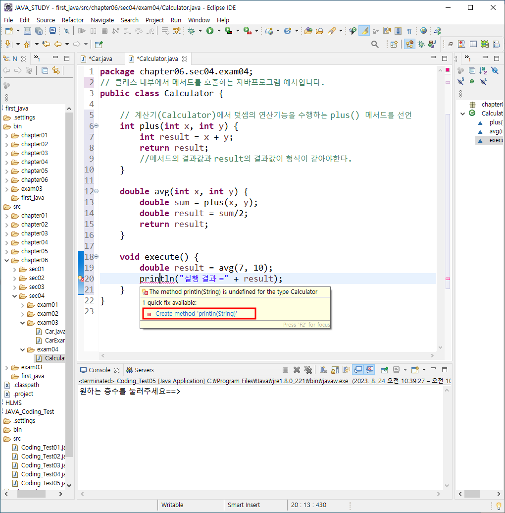Open the Project menu
Screen dimensions: 505x513
[x=154, y=20]
